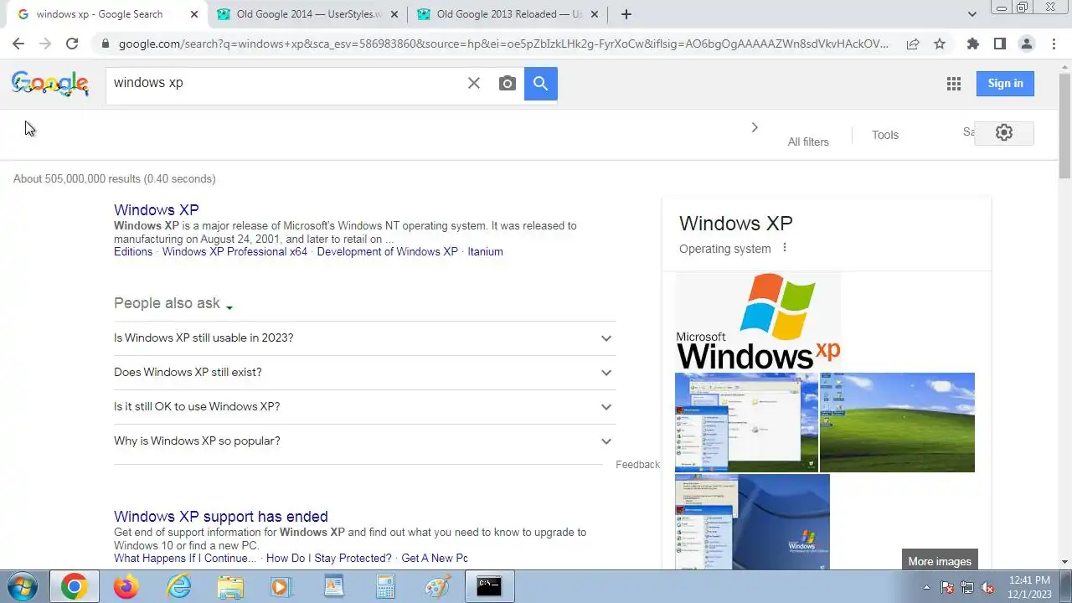Open 'How Do I Stay Protected?' link
Screen dimensions: 1072x603
pyautogui.click(x=329, y=558)
